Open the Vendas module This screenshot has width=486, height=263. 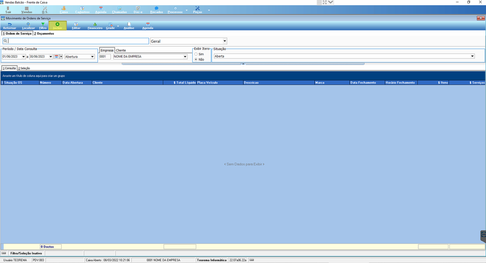coord(27,10)
